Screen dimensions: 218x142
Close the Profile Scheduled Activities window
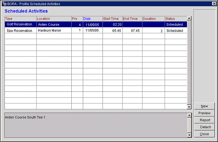click(x=214, y=4)
